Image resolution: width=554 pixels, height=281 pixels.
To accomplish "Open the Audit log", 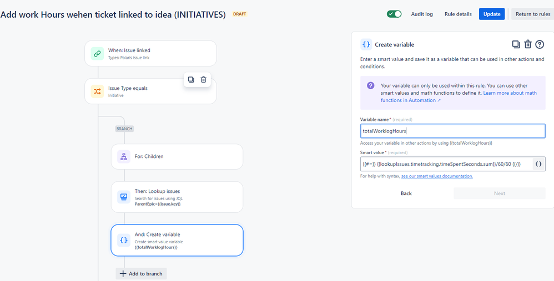I will pos(422,14).
